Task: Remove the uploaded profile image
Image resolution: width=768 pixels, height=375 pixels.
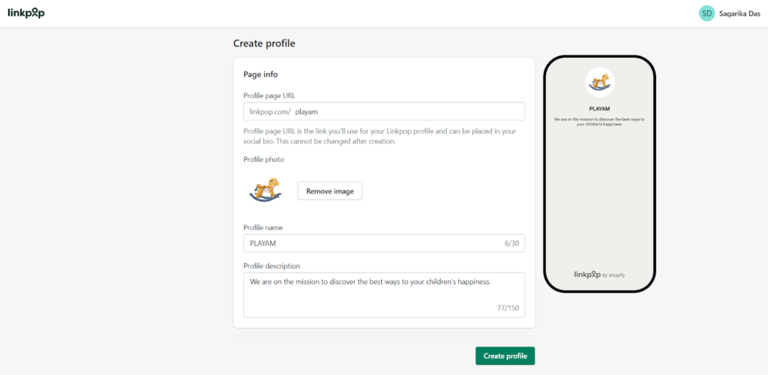Action: click(x=330, y=191)
